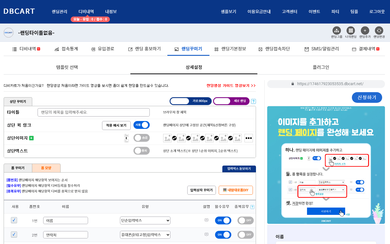This screenshot has width=390, height=244.
Task: Uncheck the 사용 checkbox for 1번 row
Action: (14, 220)
